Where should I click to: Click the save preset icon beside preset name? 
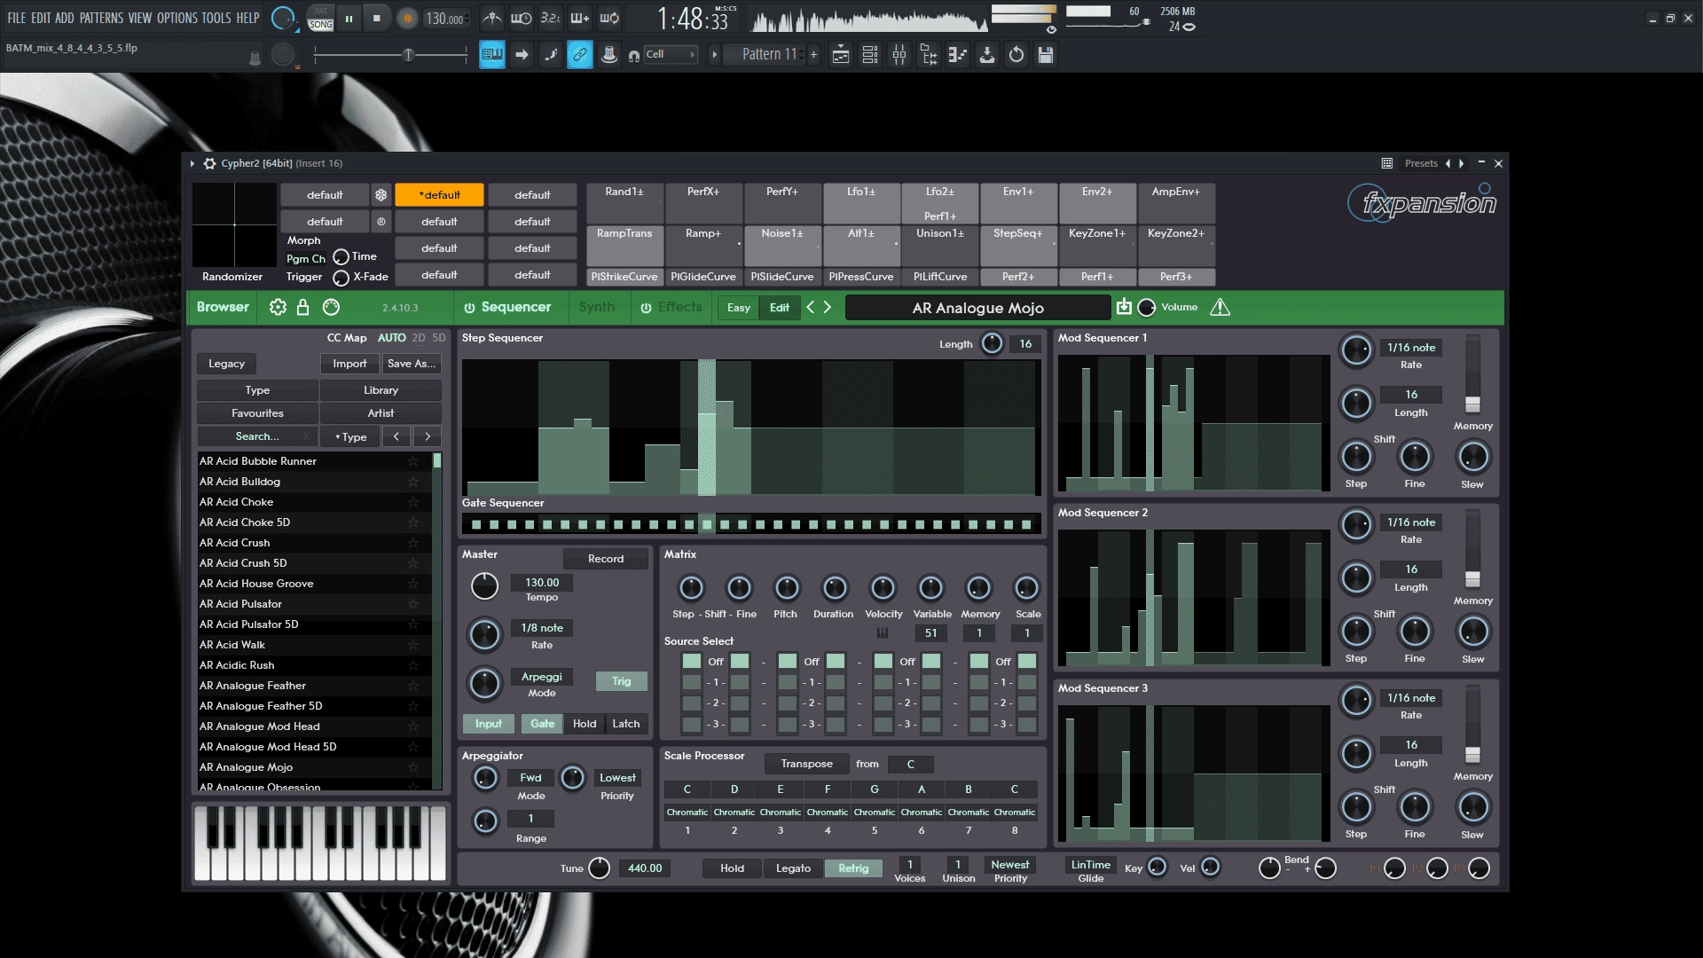pos(1124,306)
